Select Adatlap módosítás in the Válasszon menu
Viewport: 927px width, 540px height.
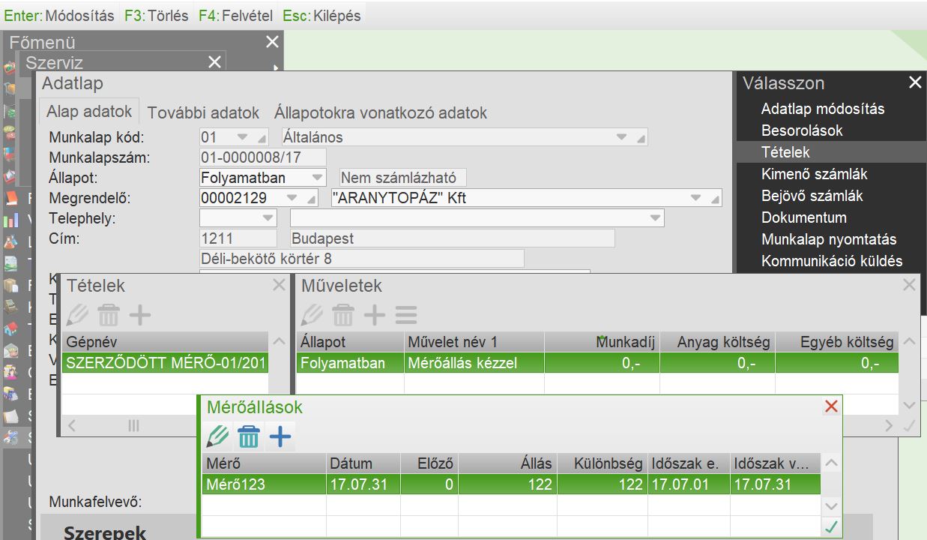click(823, 109)
